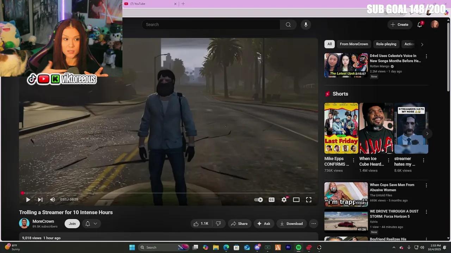Open video settings gear in player
The height and width of the screenshot is (253, 451).
click(x=284, y=200)
